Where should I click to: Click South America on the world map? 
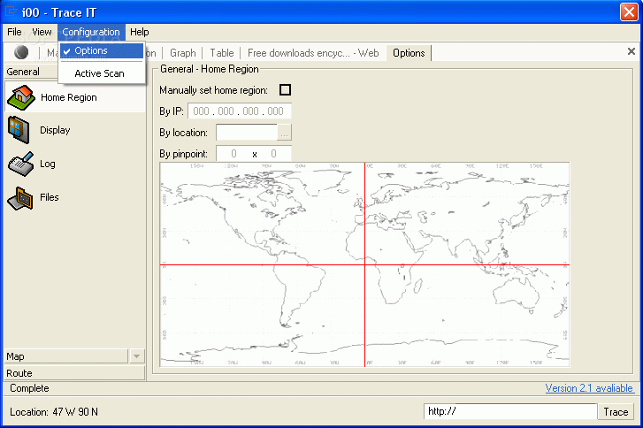click(x=299, y=287)
